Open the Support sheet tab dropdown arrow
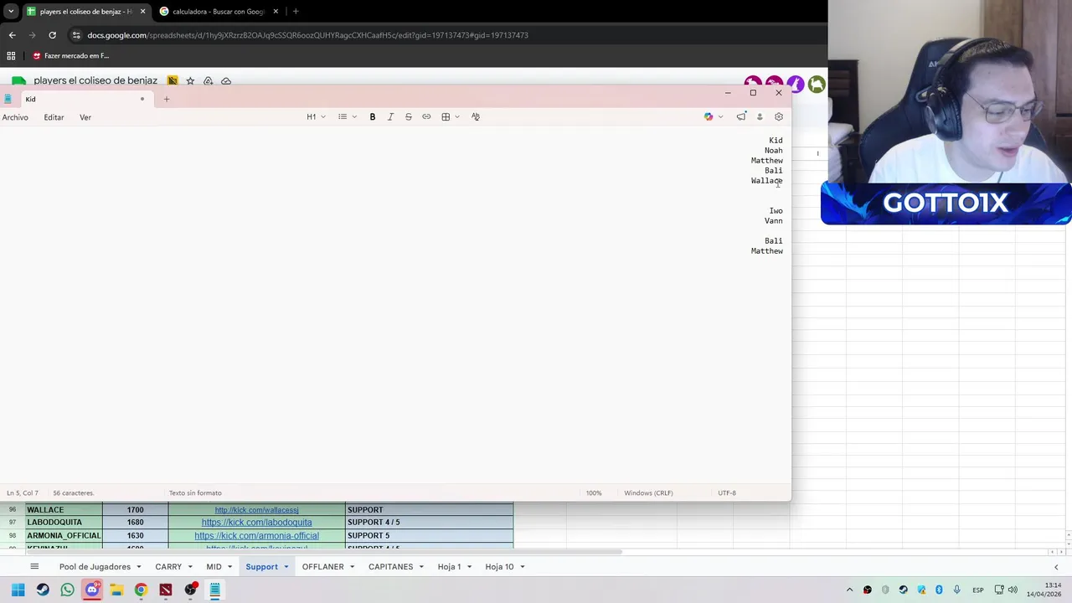 [286, 567]
